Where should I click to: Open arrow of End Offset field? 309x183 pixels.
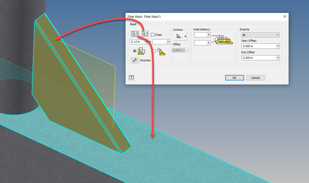click(278, 58)
